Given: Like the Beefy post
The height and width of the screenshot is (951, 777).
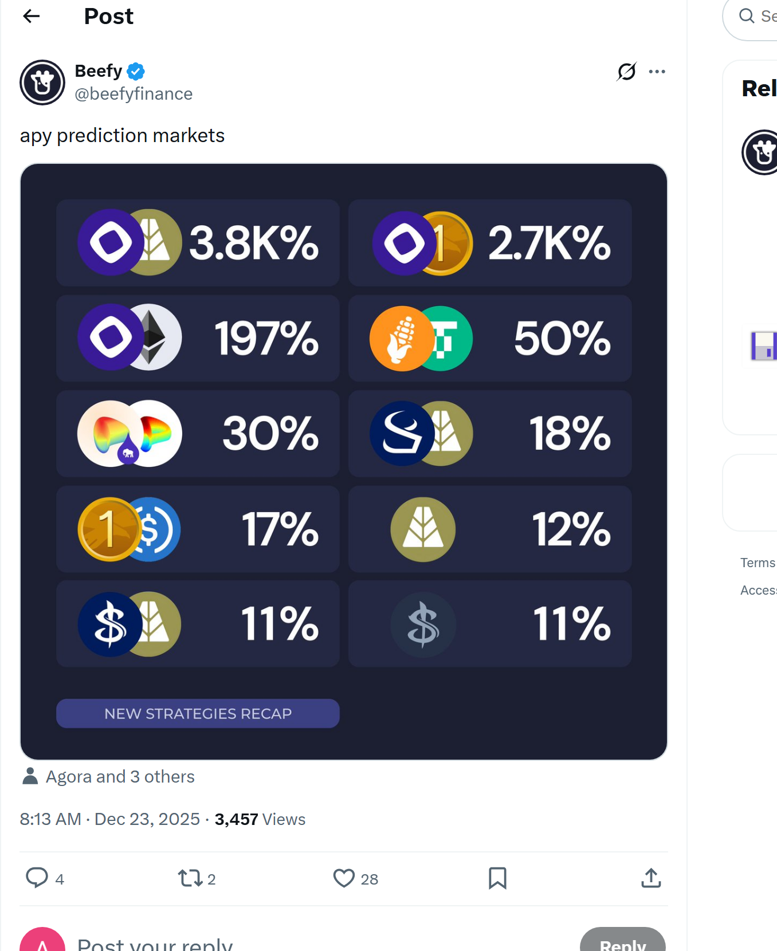Looking at the screenshot, I should click(344, 878).
